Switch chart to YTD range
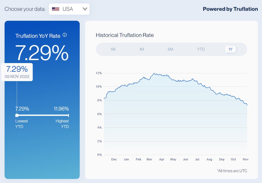 201,49
